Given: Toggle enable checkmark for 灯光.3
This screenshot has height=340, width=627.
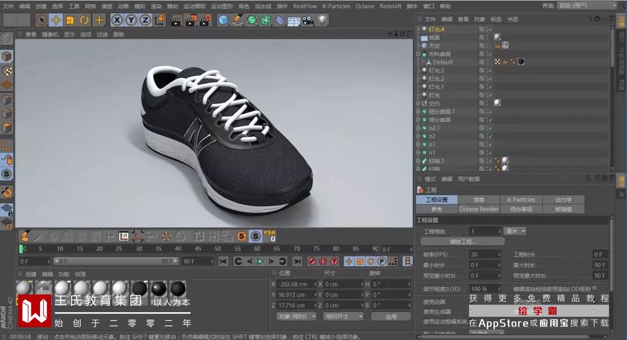Looking at the screenshot, I should [x=489, y=70].
